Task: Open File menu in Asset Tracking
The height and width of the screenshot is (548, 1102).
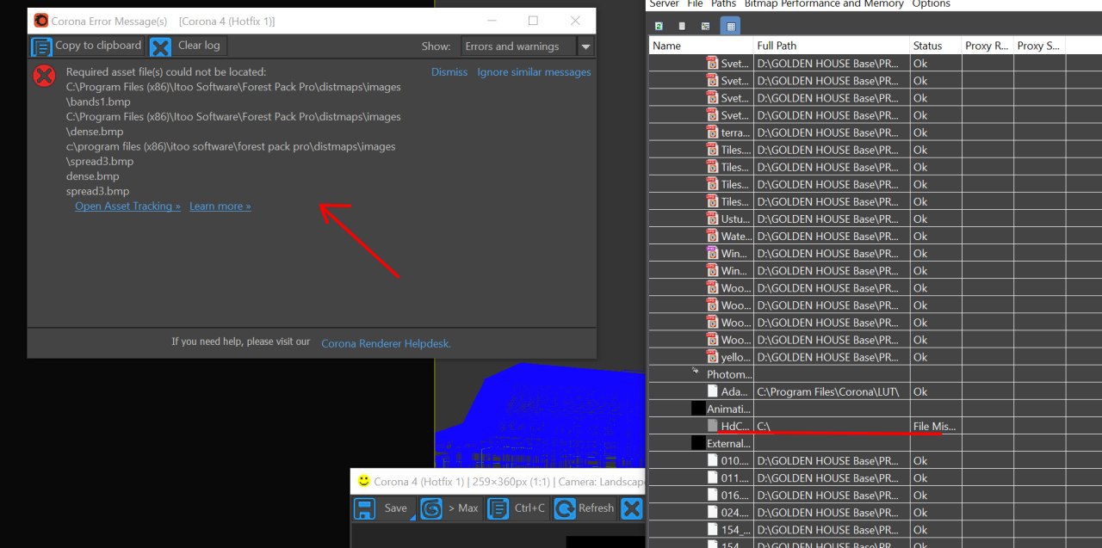Action: tap(695, 4)
